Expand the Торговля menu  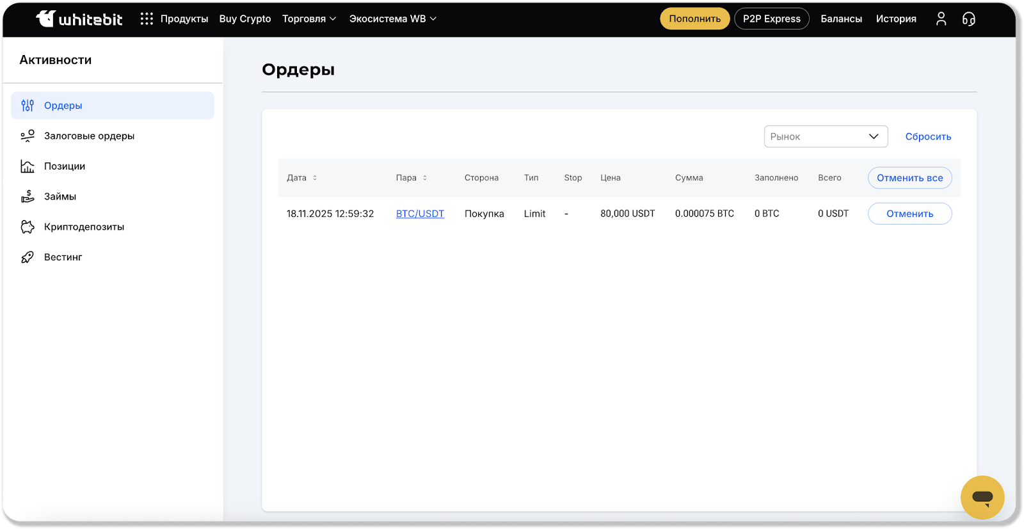(309, 19)
